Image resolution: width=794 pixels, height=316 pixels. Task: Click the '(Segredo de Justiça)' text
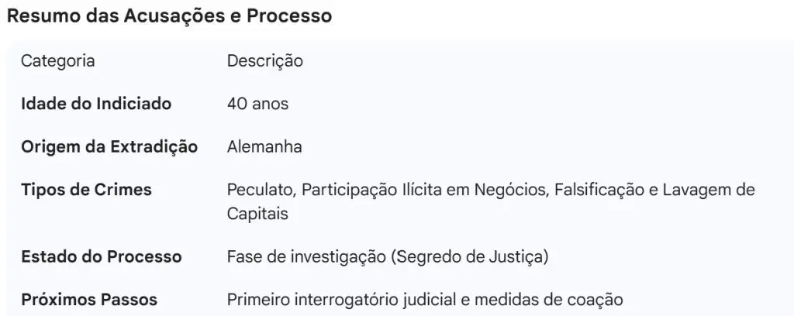coord(470,257)
